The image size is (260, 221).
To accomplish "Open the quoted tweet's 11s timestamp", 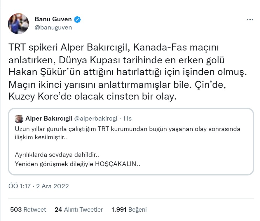I will tap(127, 119).
